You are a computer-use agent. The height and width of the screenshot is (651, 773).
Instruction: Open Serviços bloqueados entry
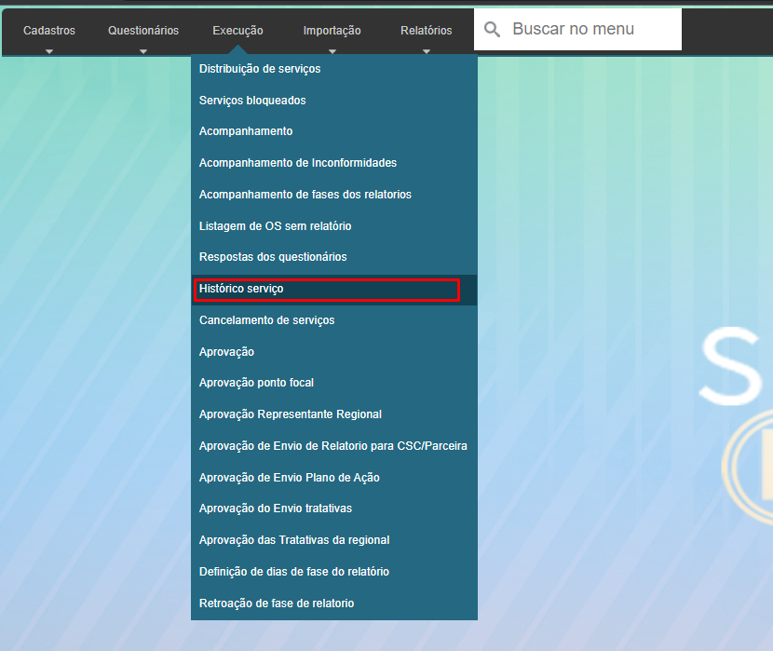point(252,101)
